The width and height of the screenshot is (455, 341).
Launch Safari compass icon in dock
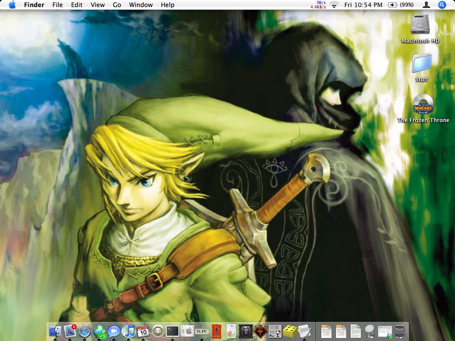pos(84,331)
